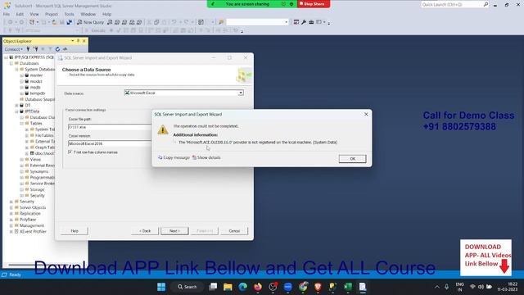The width and height of the screenshot is (524, 295).
Task: Open the Connect dropdown in Object Explorer
Action: click(13, 49)
